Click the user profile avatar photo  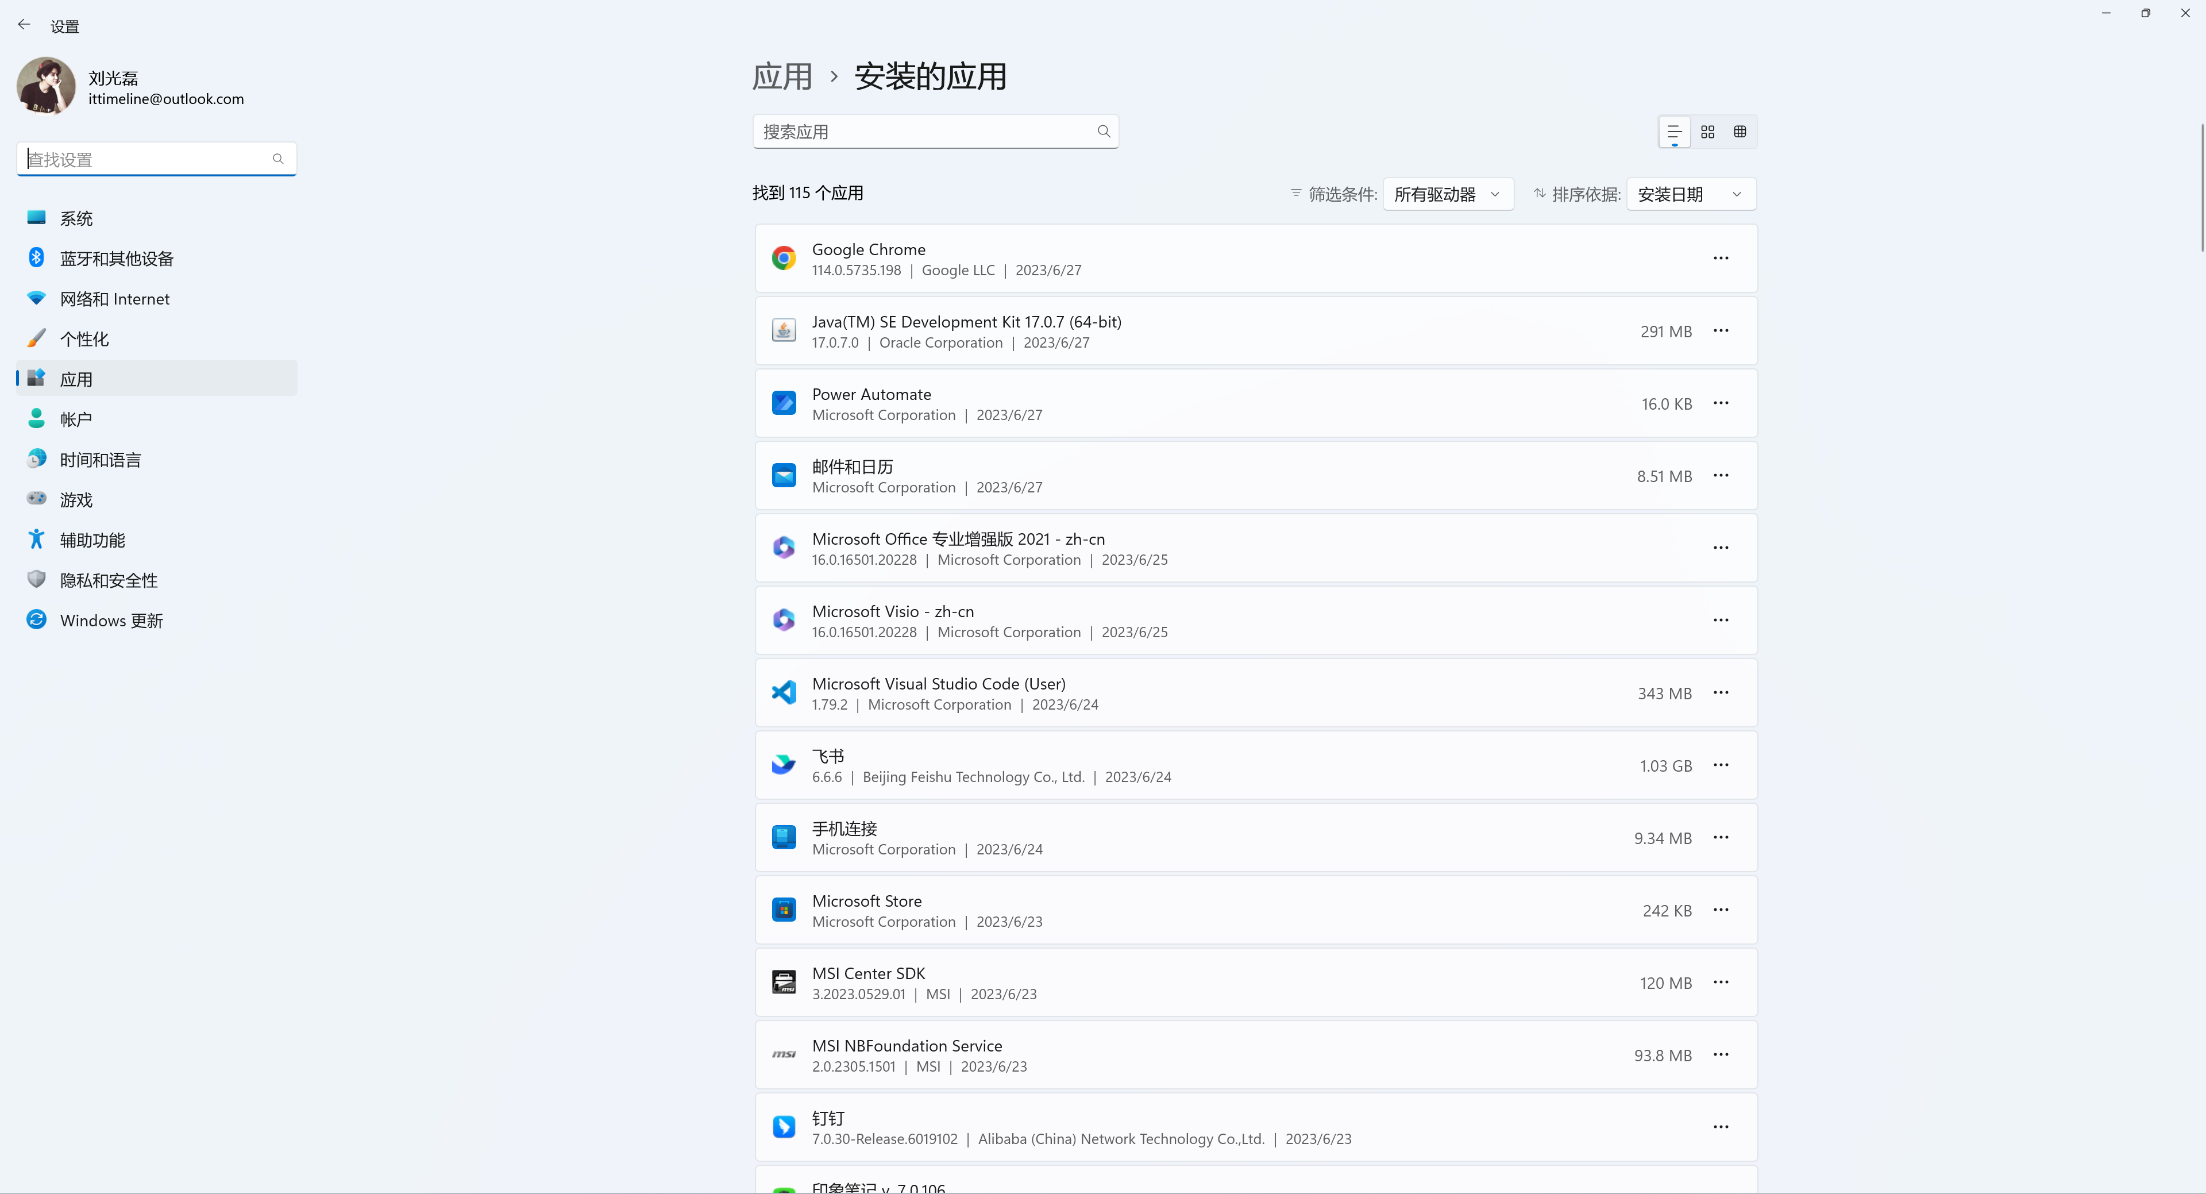[46, 86]
